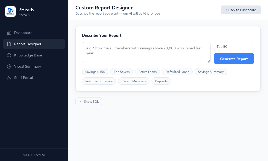Click Generate Report button
The width and height of the screenshot is (268, 161).
(x=234, y=59)
